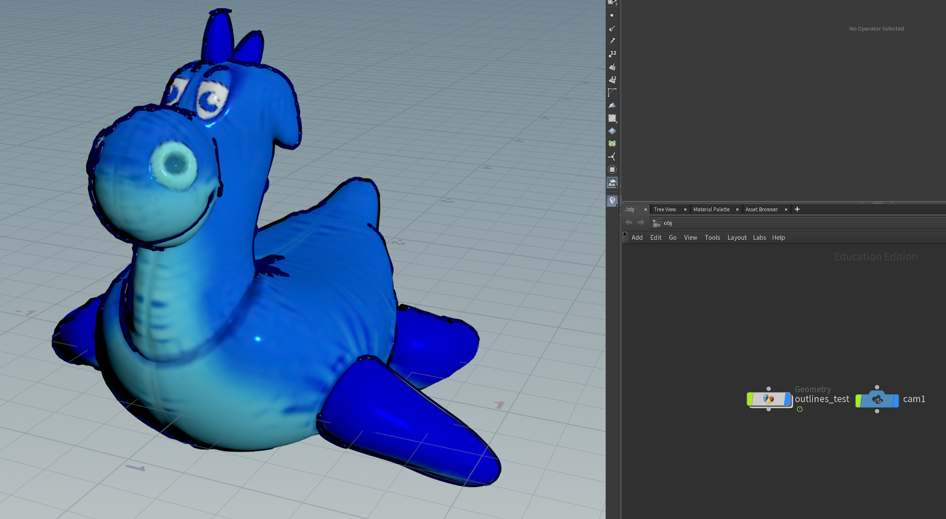Open the Labs menu

760,238
